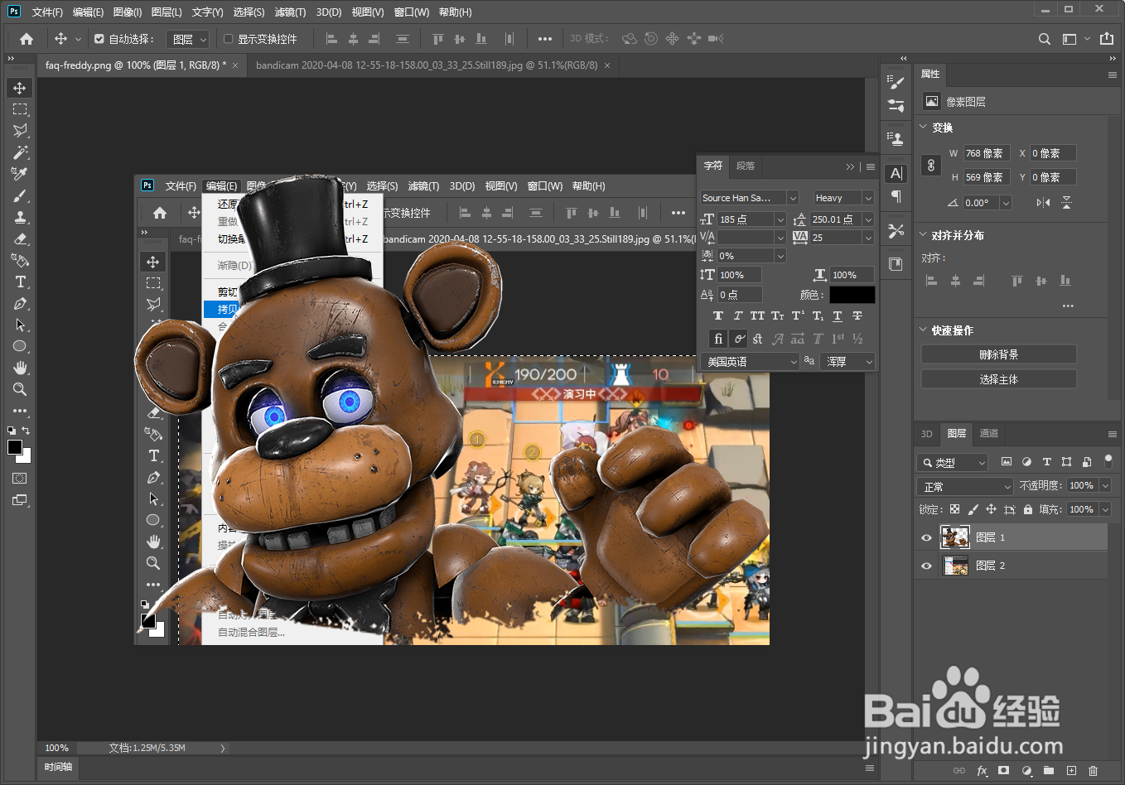Open the 不透明度 opacity dropdown arrow
Screen dimensions: 1125x785
[x=1105, y=485]
